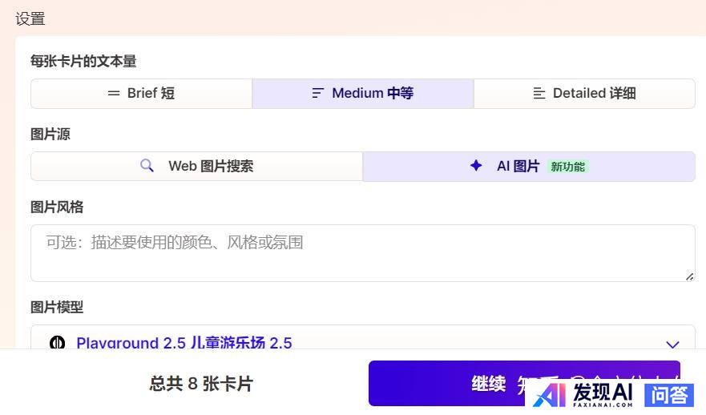Click the 总共 8 张卡片 text
Screen dimensions: 706x415
click(201, 384)
